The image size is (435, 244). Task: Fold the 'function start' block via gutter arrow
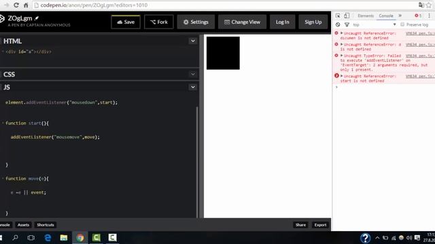pos(3,123)
